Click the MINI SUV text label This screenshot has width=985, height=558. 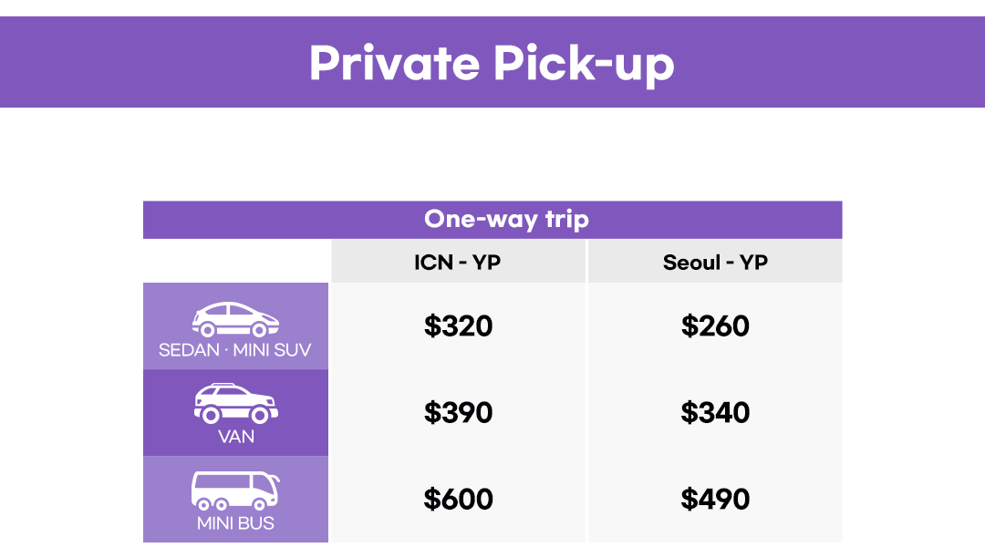tap(273, 350)
